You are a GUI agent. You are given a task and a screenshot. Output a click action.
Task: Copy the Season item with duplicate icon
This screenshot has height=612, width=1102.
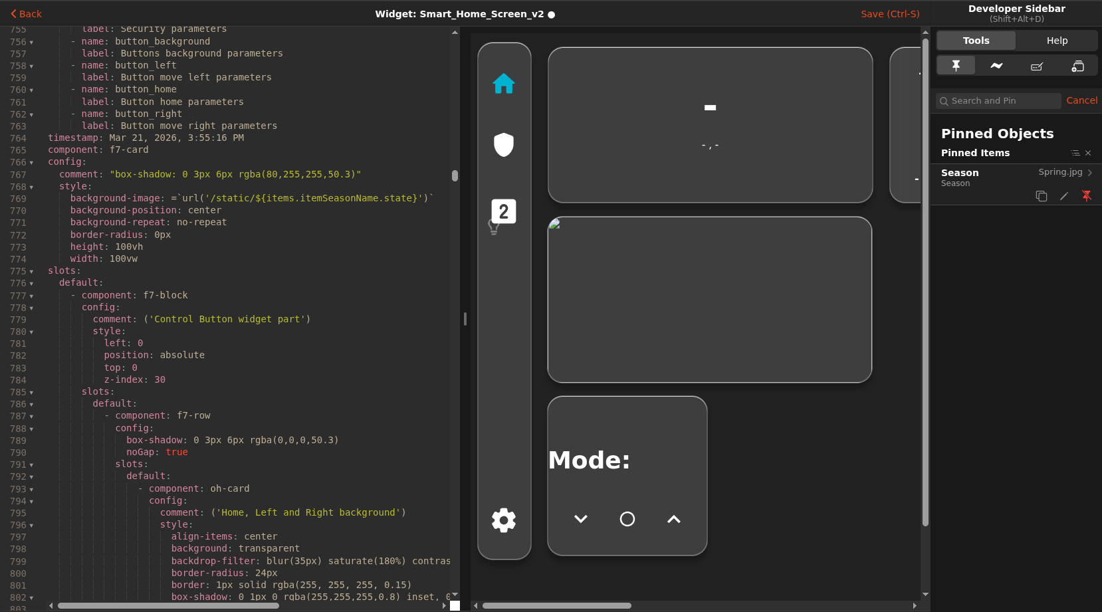[1042, 196]
